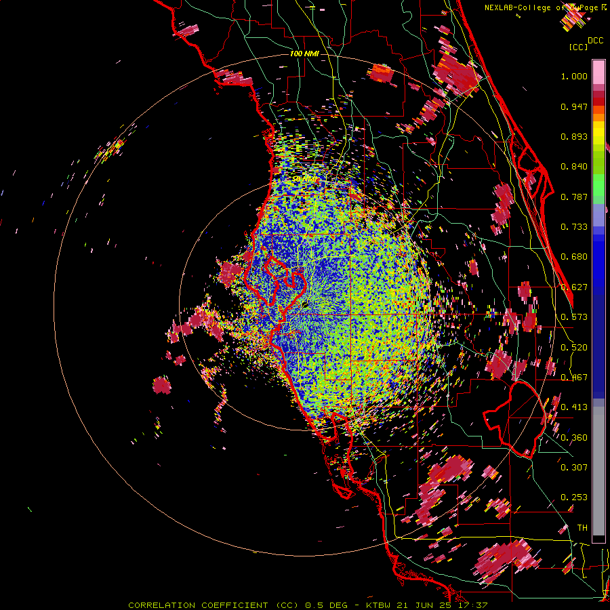The width and height of the screenshot is (610, 610).
Task: Select the 0.840 legend value
Action: [x=574, y=167]
